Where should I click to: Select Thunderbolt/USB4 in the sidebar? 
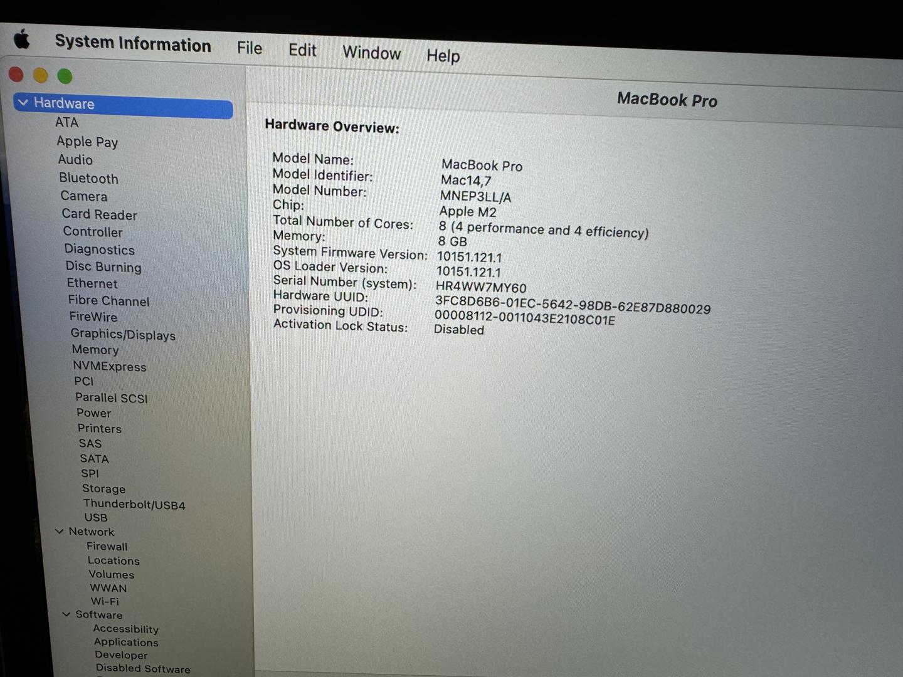tap(134, 505)
